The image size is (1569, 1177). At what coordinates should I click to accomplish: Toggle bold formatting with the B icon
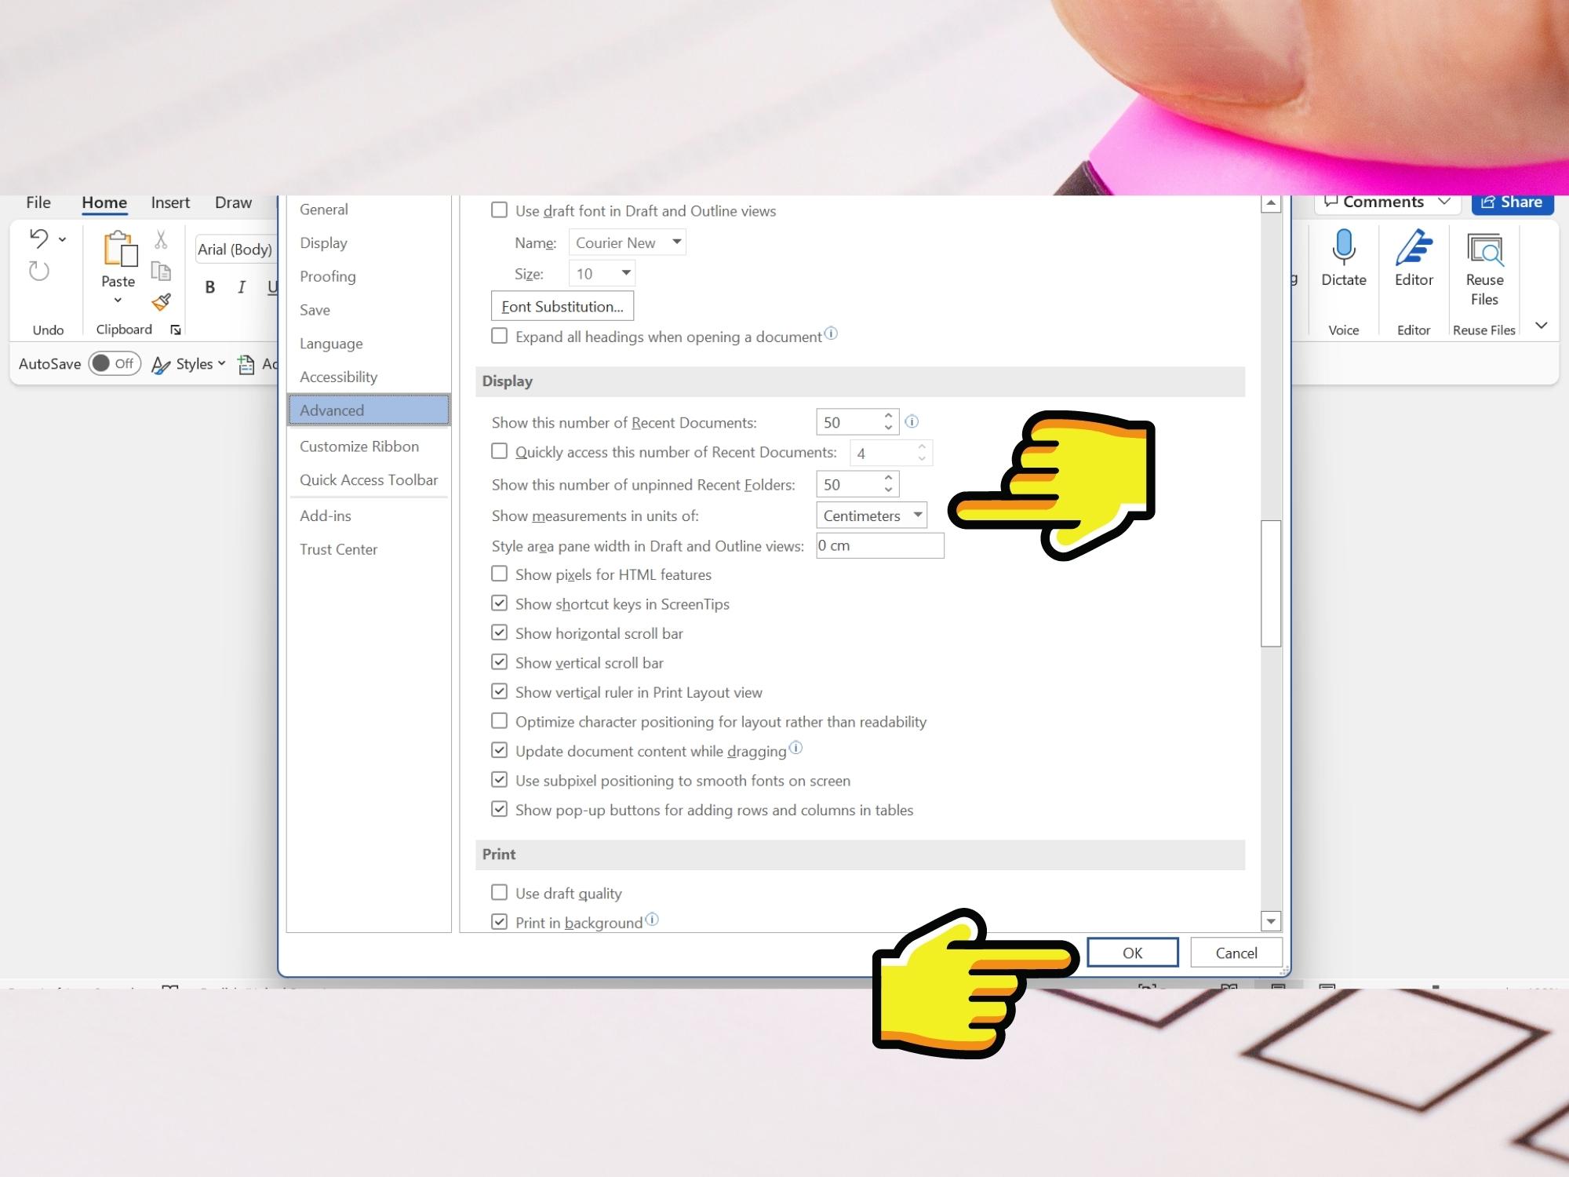coord(209,287)
